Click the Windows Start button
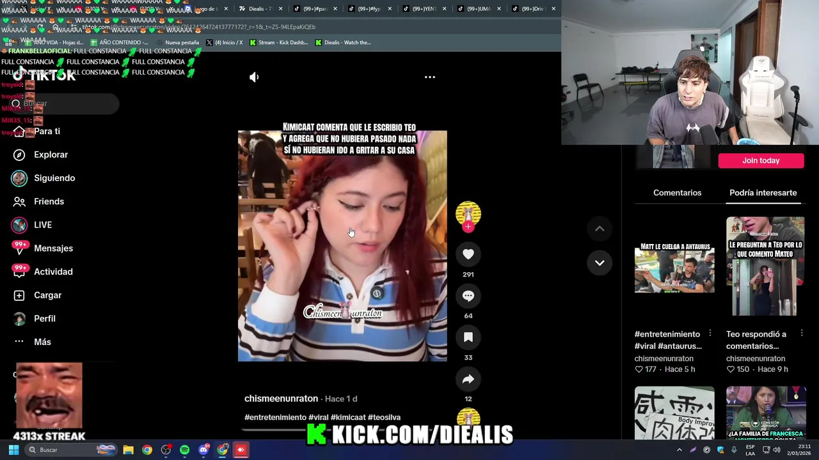The height and width of the screenshot is (460, 819). tap(13, 450)
